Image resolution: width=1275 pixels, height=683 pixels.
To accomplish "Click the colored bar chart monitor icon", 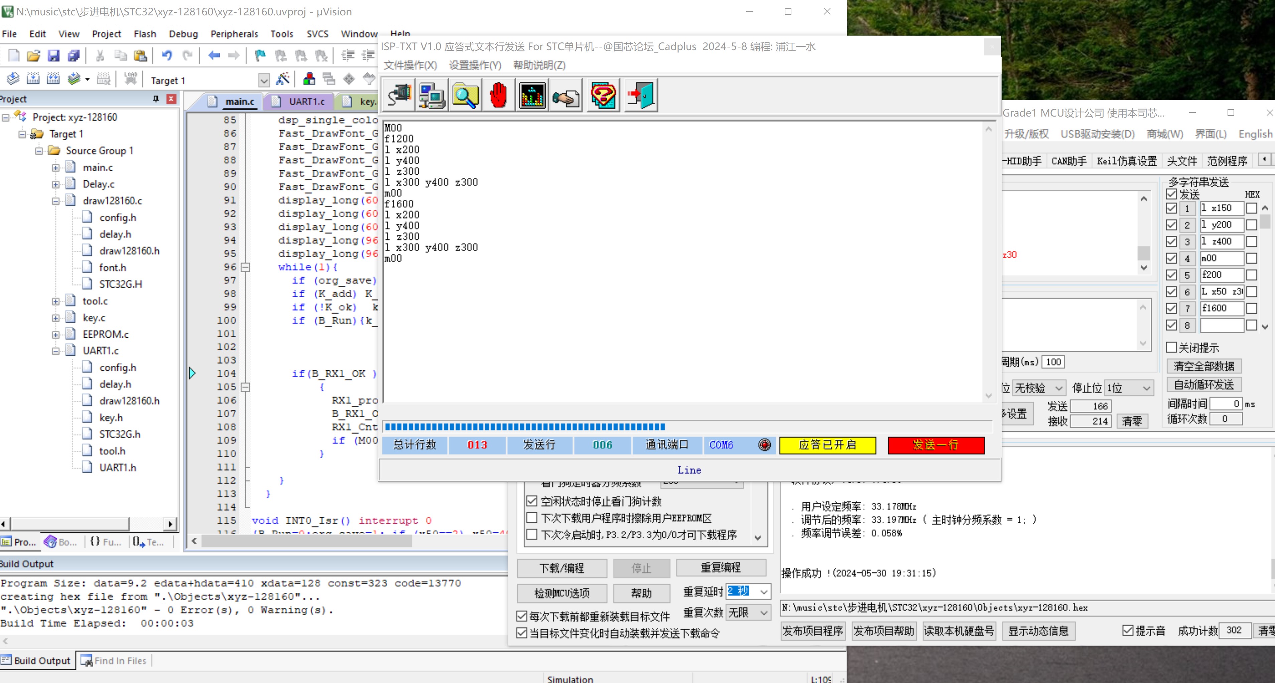I will (x=532, y=95).
